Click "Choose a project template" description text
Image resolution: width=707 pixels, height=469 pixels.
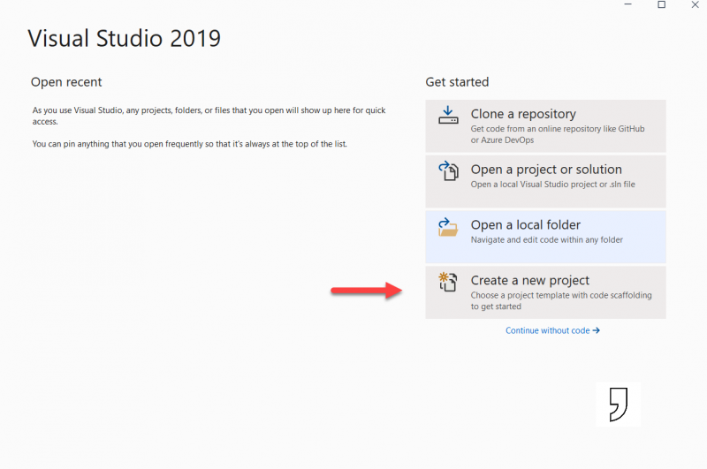click(x=561, y=300)
